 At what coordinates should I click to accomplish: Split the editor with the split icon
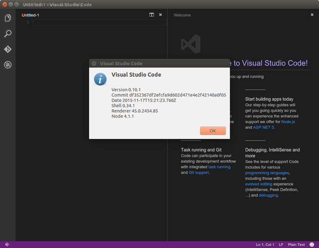(x=152, y=15)
